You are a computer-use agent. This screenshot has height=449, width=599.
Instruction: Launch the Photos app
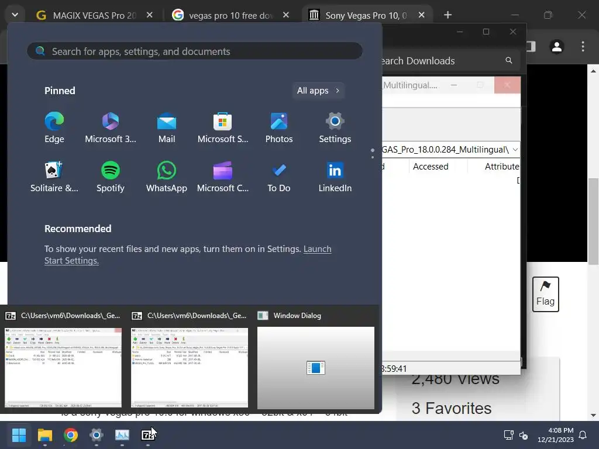[279, 128]
